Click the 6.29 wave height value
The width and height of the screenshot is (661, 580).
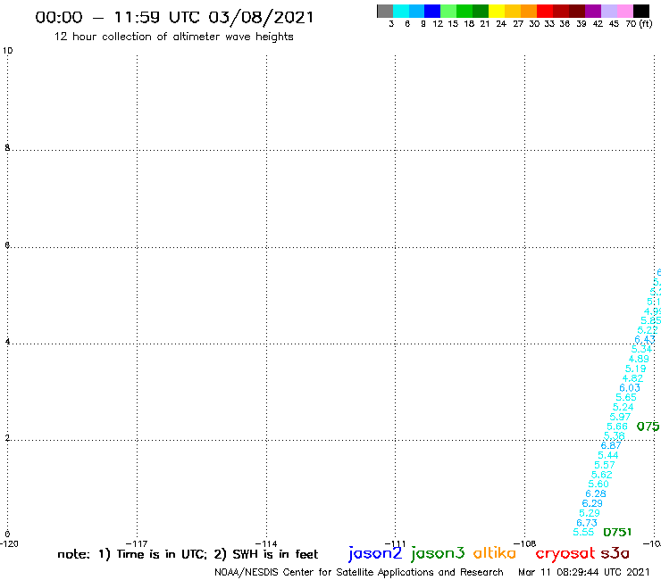tap(592, 503)
